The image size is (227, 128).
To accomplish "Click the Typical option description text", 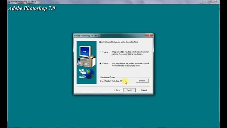I will [x=131, y=53].
